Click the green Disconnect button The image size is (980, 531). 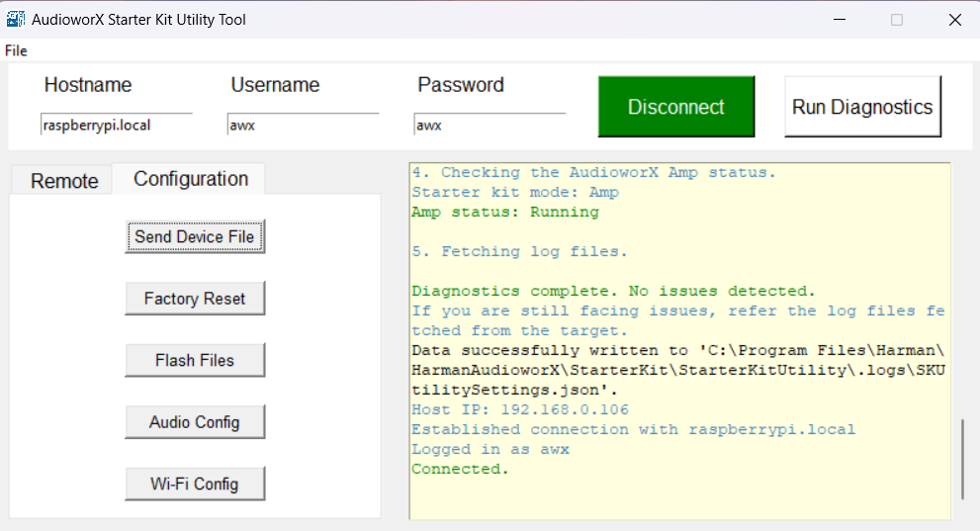click(x=676, y=107)
